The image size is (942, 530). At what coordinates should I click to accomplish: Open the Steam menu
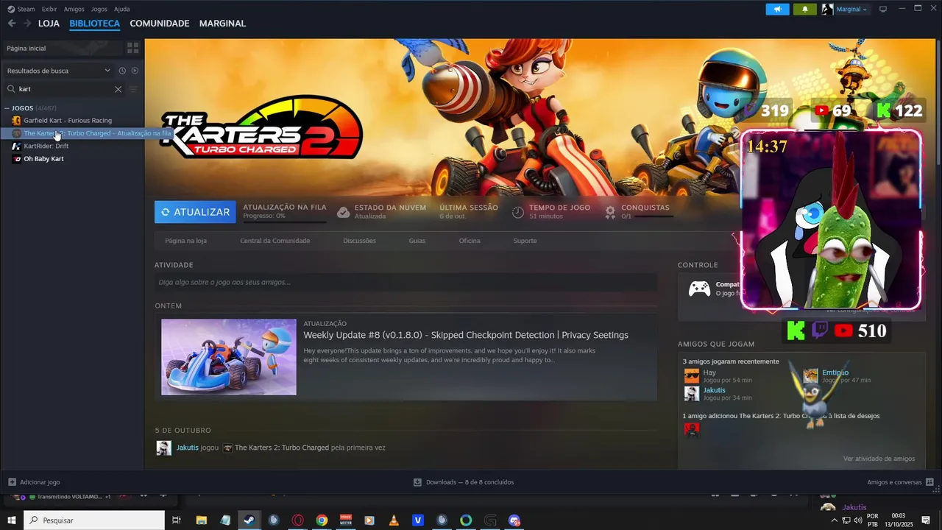click(x=21, y=9)
